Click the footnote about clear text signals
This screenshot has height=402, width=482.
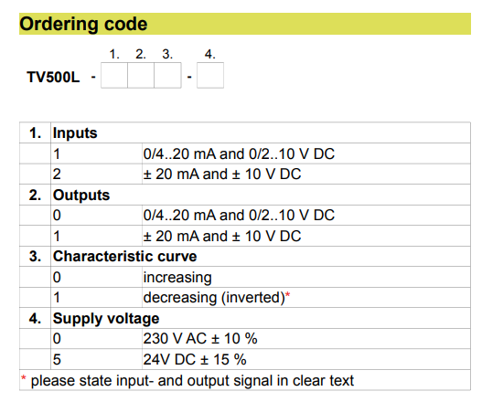tap(187, 381)
